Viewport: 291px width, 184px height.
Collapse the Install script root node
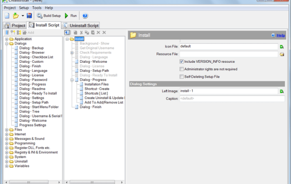[67, 39]
